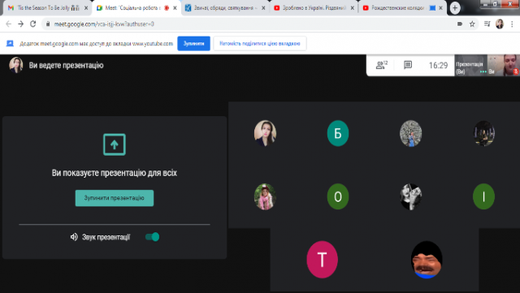Go back with the browser arrow
The image size is (520, 293).
9,24
